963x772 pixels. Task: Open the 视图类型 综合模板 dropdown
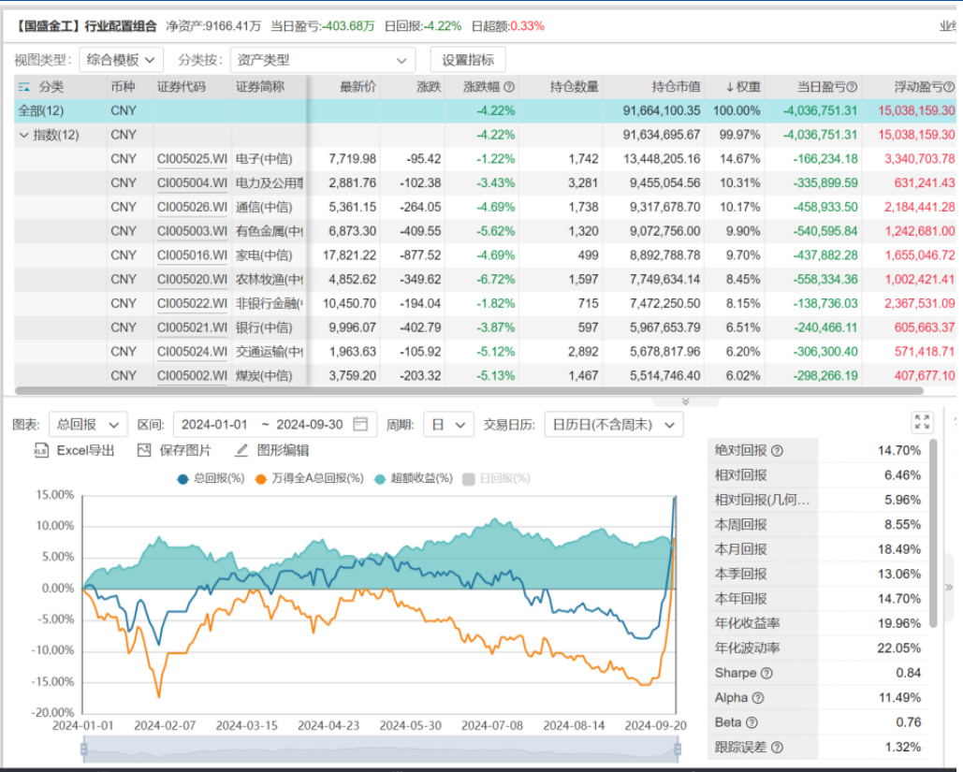click(122, 60)
